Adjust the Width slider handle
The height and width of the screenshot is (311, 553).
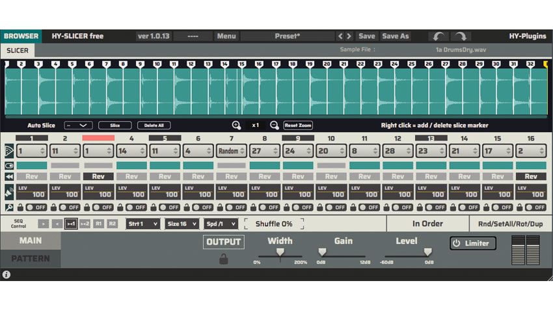pos(280,251)
